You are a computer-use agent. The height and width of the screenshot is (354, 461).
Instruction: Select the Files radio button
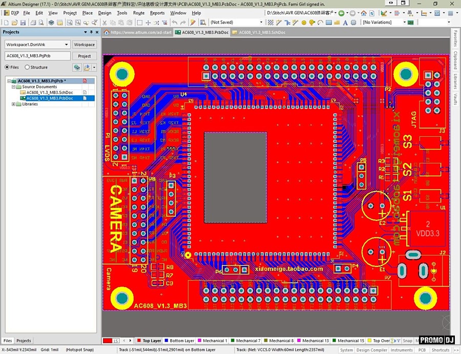[x=7, y=67]
